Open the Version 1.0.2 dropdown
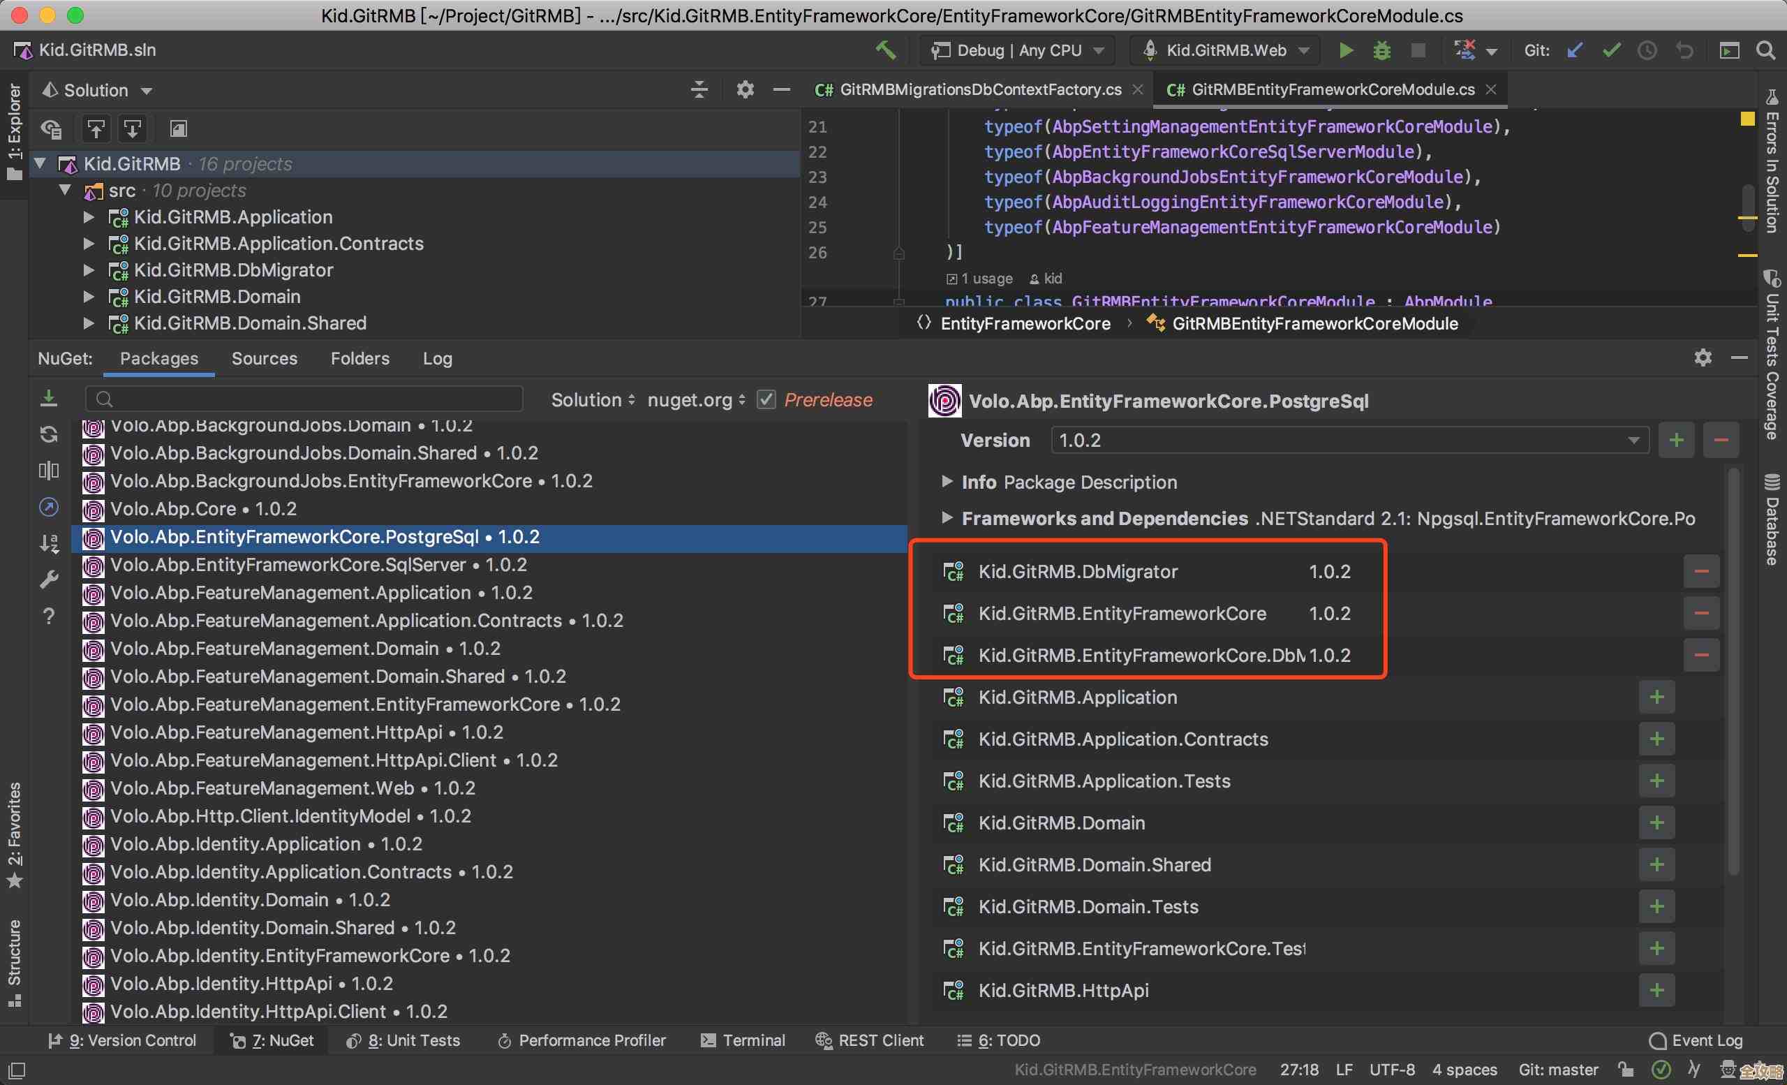The height and width of the screenshot is (1085, 1787). point(1633,441)
